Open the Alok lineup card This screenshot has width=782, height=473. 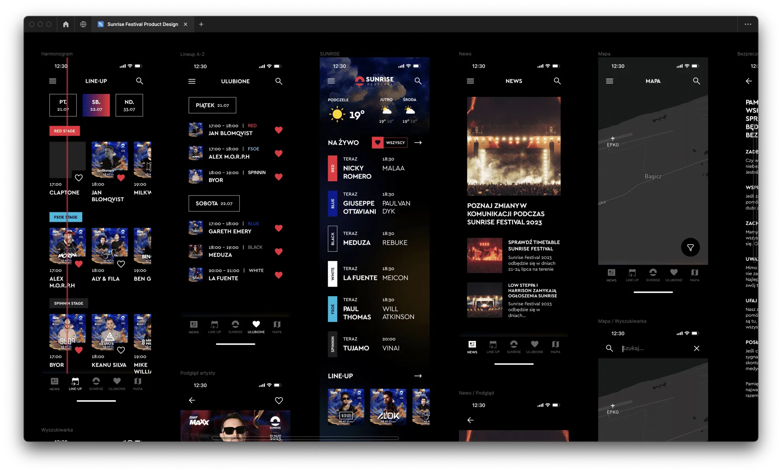(388, 407)
